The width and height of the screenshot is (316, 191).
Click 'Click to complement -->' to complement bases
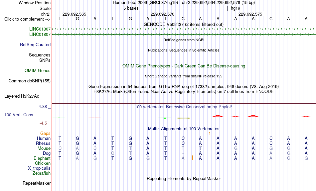[27, 19]
